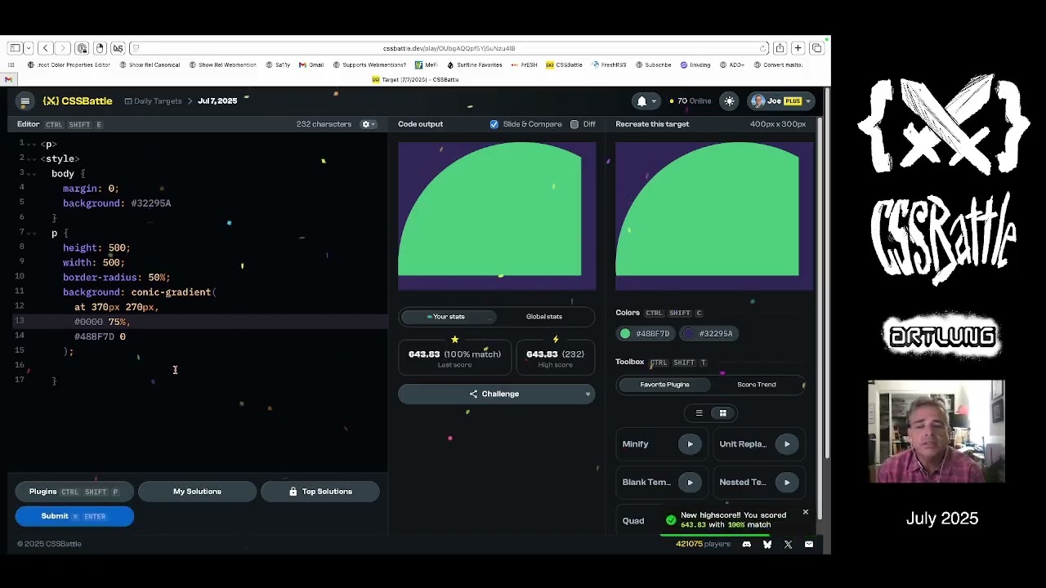Screen dimensions: 1046x588
Task: Open a new browser tab with plus
Action: 798,48
